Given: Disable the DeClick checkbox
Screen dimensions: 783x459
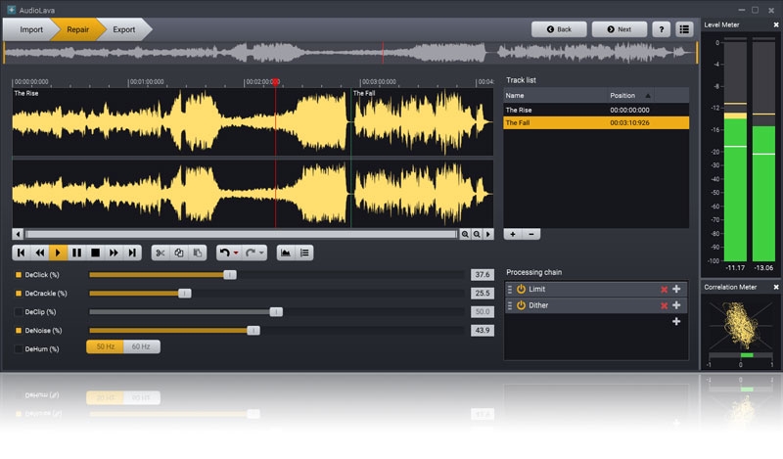Looking at the screenshot, I should pos(18,275).
